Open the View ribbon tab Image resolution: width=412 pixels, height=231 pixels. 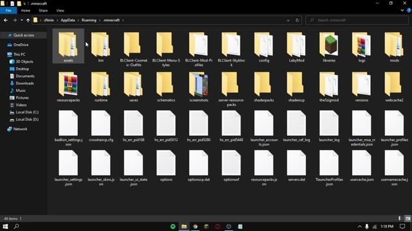click(60, 10)
